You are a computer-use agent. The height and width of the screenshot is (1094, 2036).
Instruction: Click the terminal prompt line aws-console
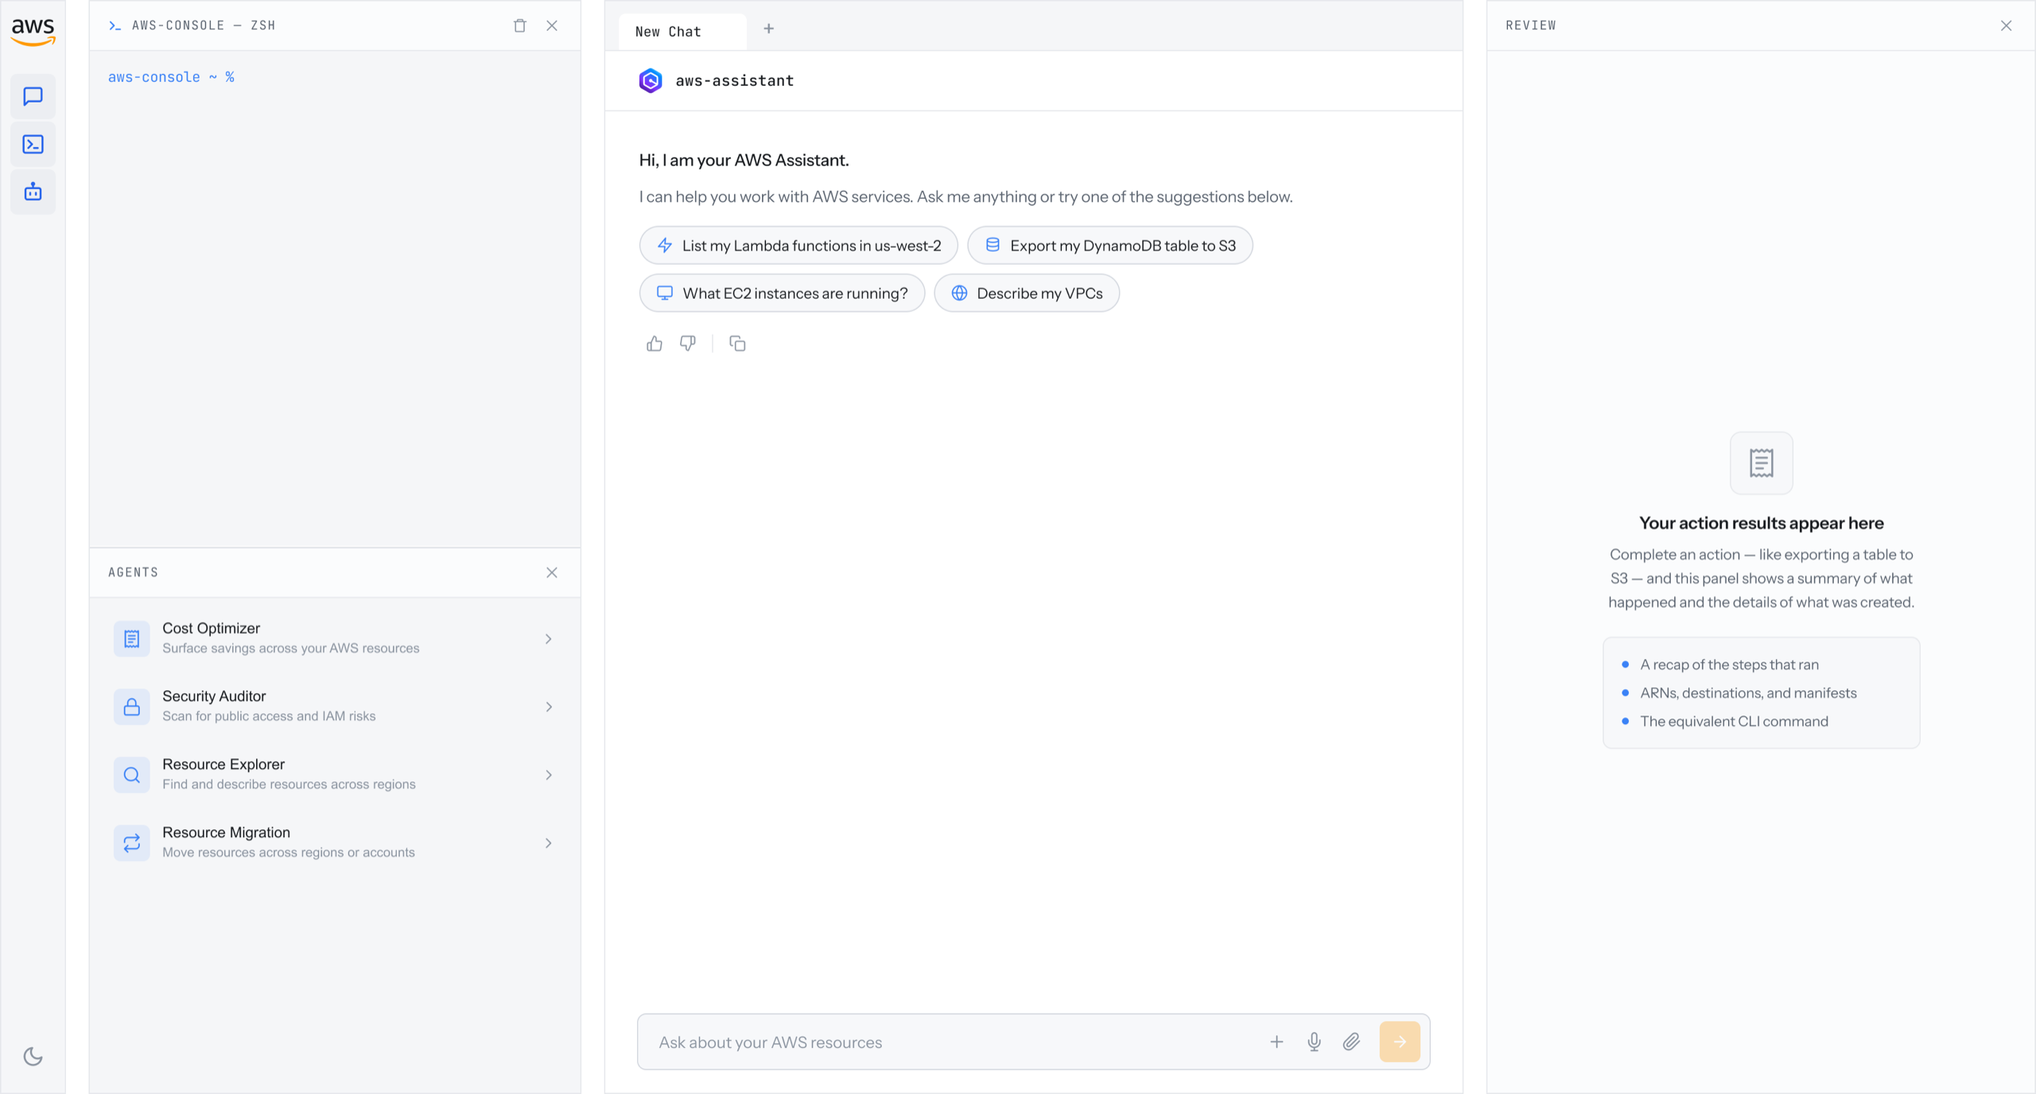coord(171,77)
